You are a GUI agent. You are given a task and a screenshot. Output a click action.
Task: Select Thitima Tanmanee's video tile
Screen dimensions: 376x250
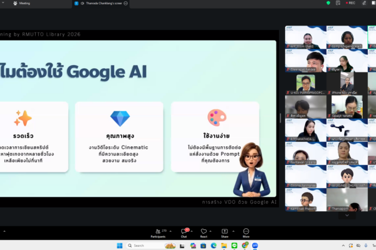click(306, 176)
